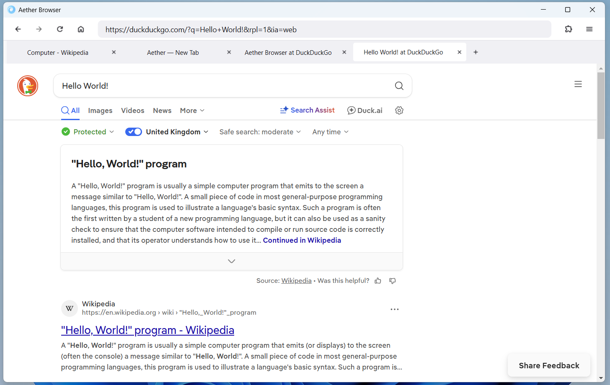Reload the current page
The image size is (610, 385).
point(60,29)
